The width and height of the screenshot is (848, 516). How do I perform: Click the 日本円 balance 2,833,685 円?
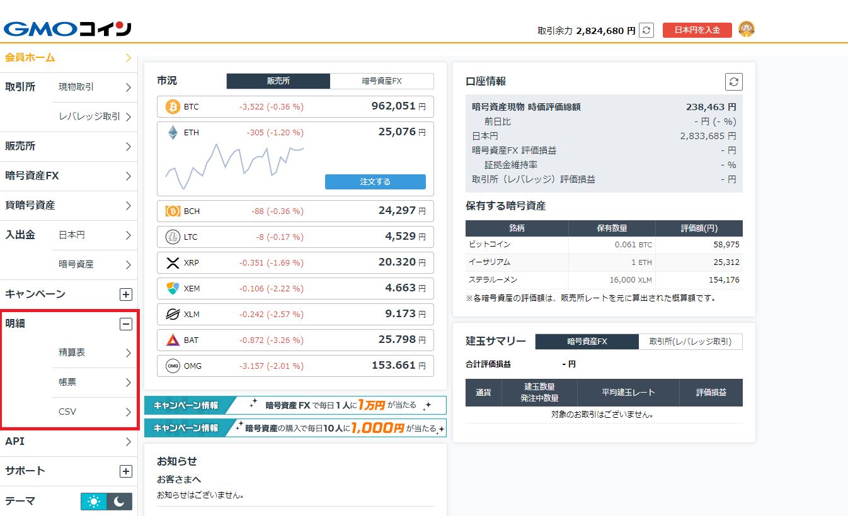(x=708, y=136)
